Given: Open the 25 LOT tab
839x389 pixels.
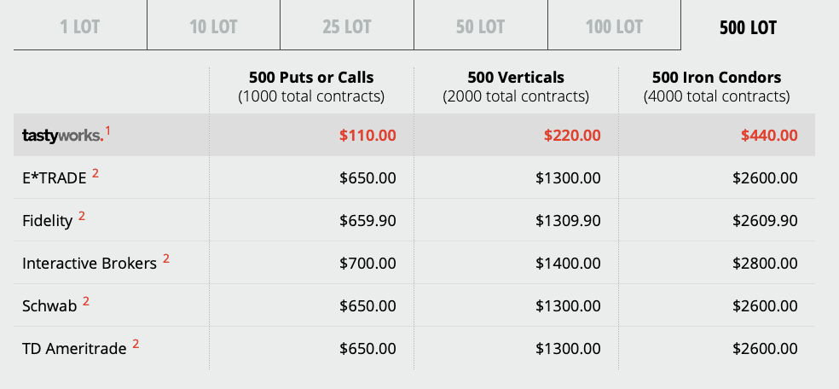Looking at the screenshot, I should (x=347, y=25).
